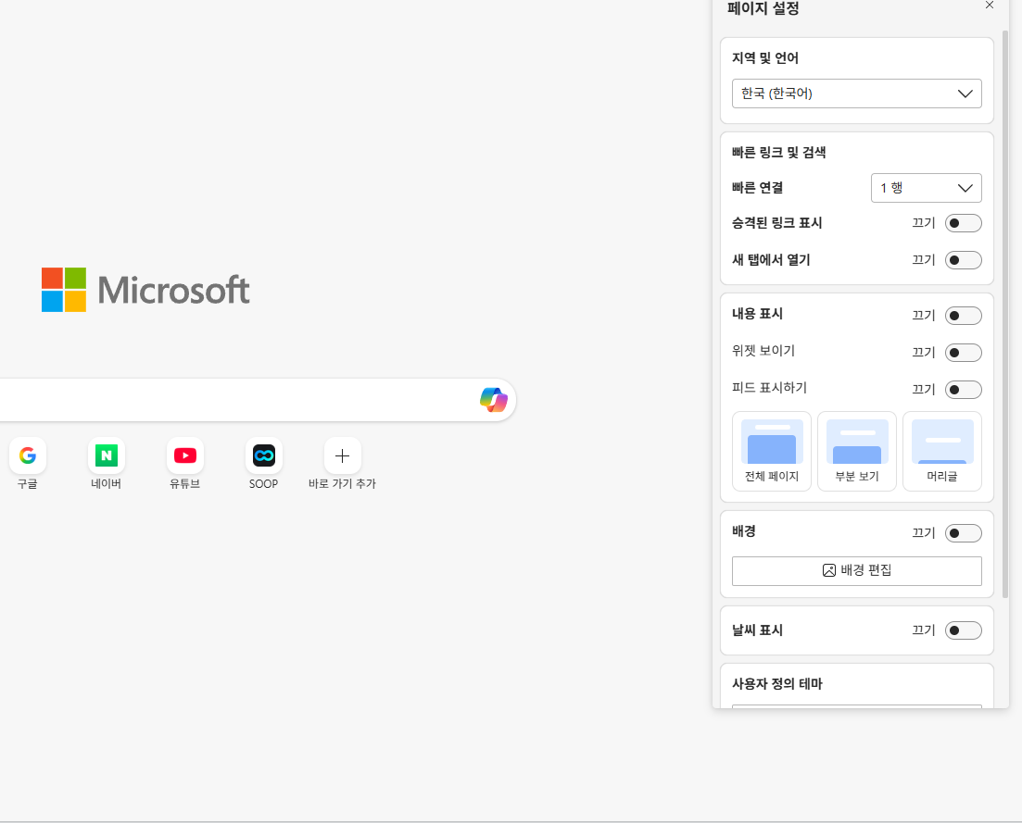1022x823 pixels.
Task: Open the 한국 (한국어) region dropdown
Action: pyautogui.click(x=856, y=94)
